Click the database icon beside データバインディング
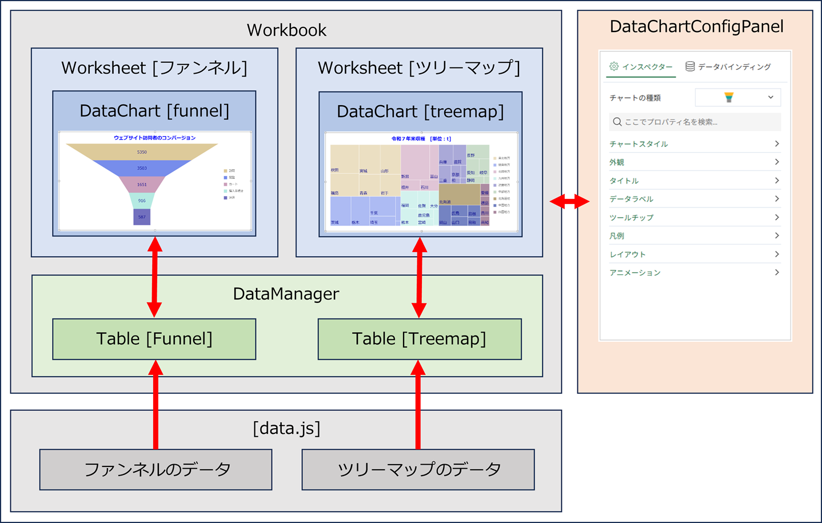This screenshot has height=523, width=822. point(690,66)
